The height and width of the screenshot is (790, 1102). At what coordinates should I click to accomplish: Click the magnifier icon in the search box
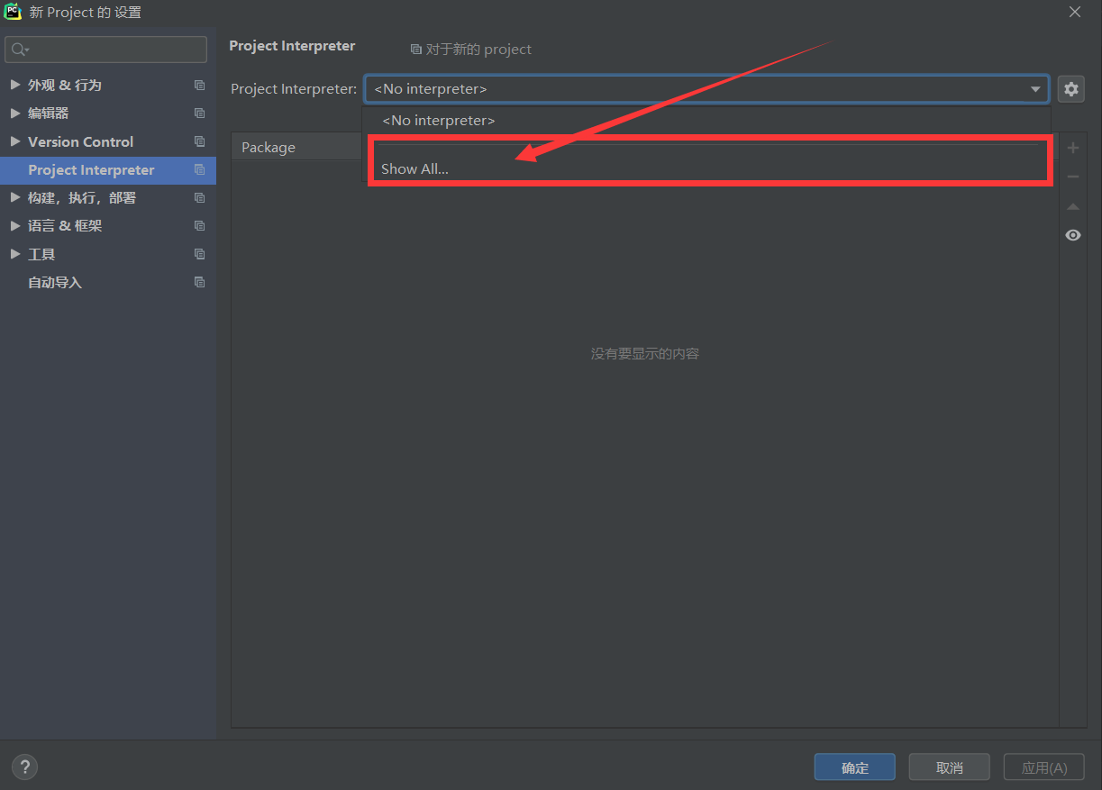pos(17,50)
